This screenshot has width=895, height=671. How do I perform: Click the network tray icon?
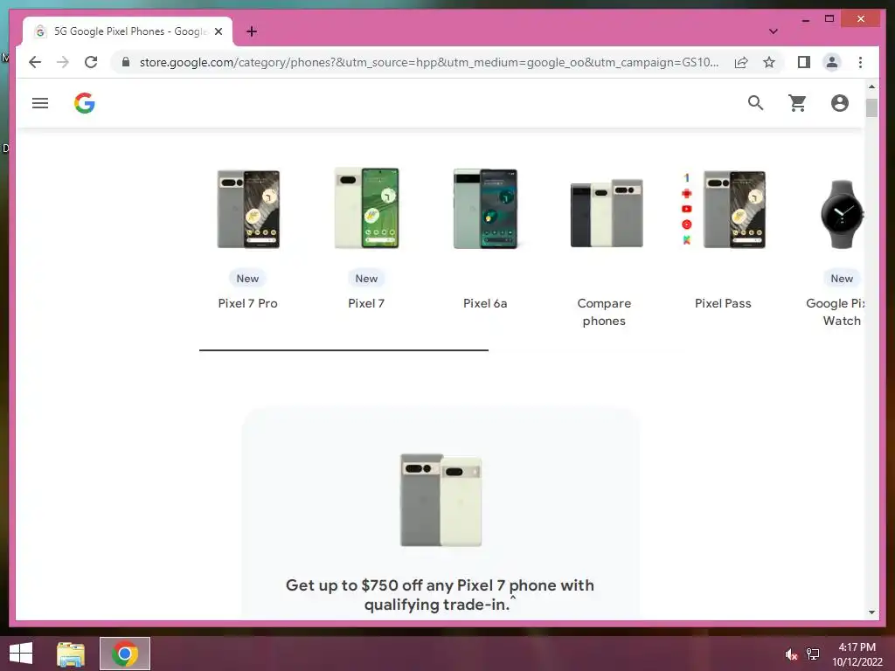(x=813, y=654)
